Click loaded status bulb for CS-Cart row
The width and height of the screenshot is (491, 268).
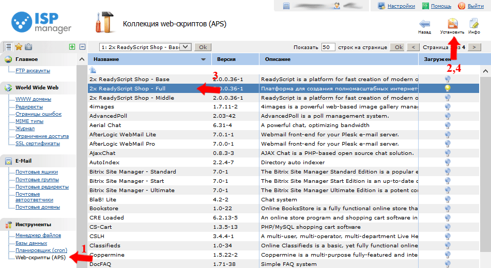pyautogui.click(x=448, y=227)
